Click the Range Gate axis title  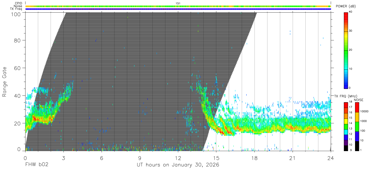point(5,82)
